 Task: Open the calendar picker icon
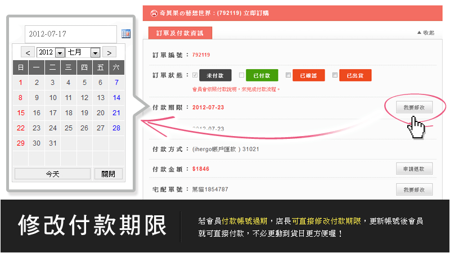(126, 34)
